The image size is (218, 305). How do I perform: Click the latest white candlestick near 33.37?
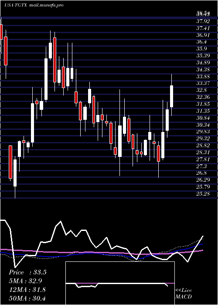point(171,96)
